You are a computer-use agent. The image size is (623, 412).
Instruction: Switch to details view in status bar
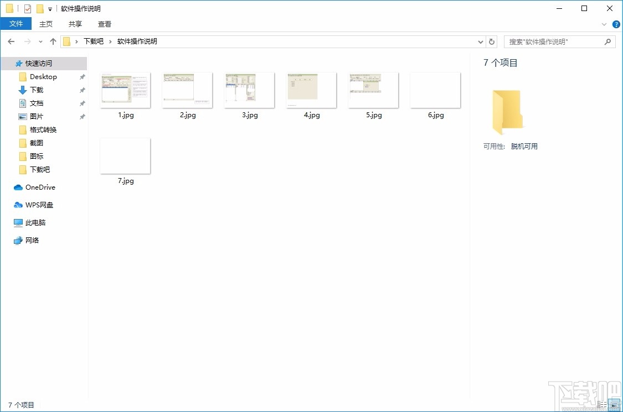coord(603,404)
